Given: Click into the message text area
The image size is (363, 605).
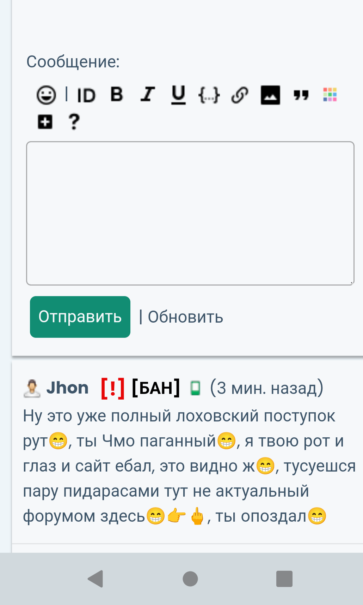Looking at the screenshot, I should pyautogui.click(x=190, y=213).
